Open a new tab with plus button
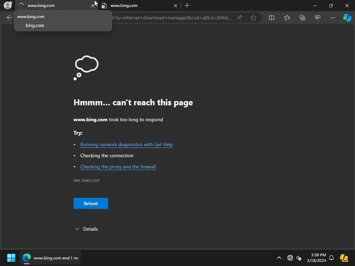This screenshot has width=355, height=266. [187, 6]
